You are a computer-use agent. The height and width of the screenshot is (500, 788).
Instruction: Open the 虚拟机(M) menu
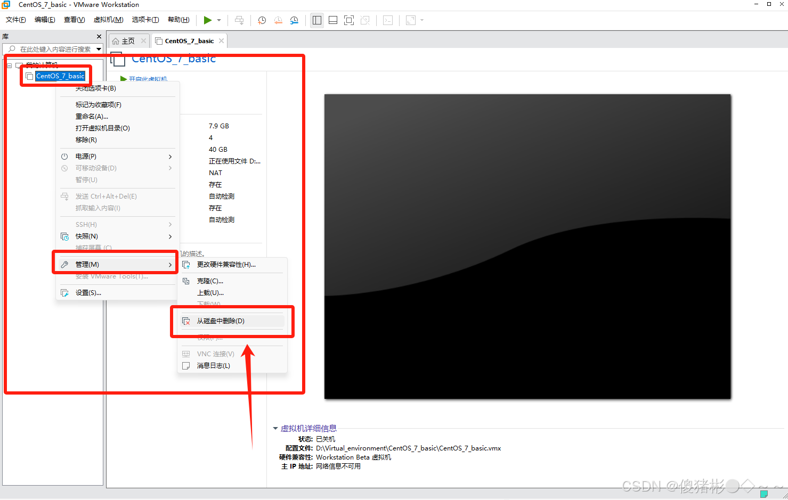pos(108,20)
